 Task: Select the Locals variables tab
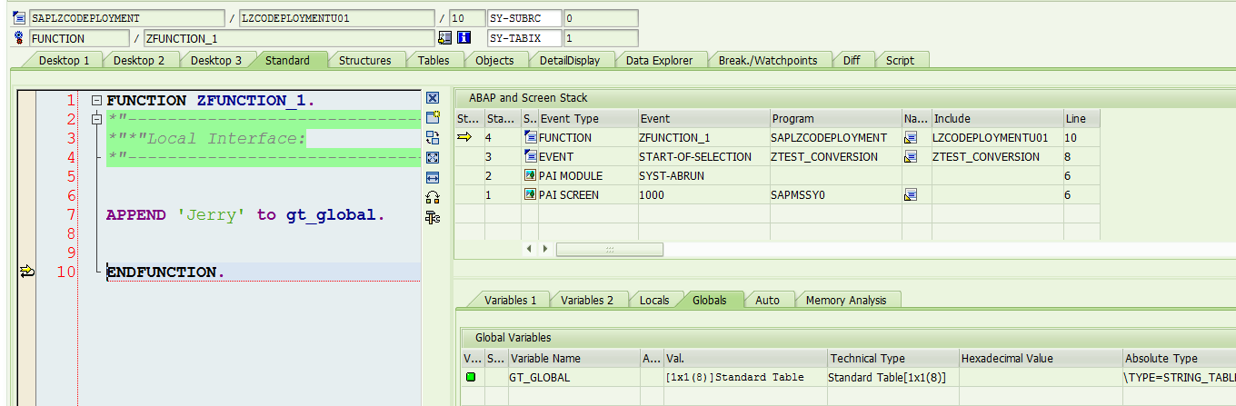(654, 300)
